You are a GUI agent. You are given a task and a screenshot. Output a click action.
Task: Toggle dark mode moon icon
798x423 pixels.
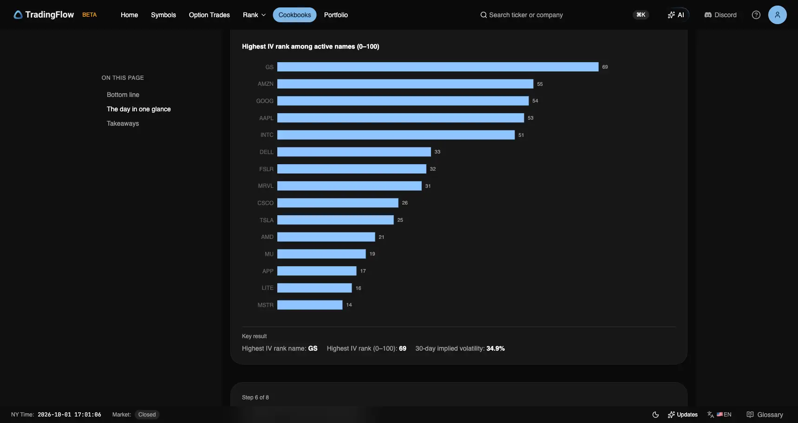coord(655,415)
